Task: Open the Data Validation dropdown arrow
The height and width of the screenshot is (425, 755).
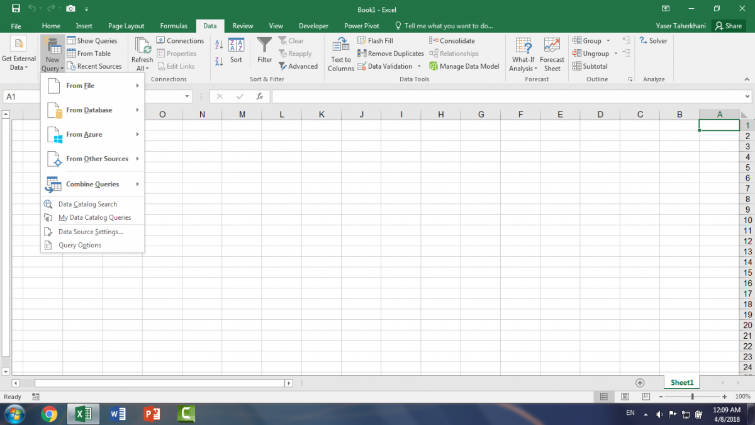Action: (419, 66)
